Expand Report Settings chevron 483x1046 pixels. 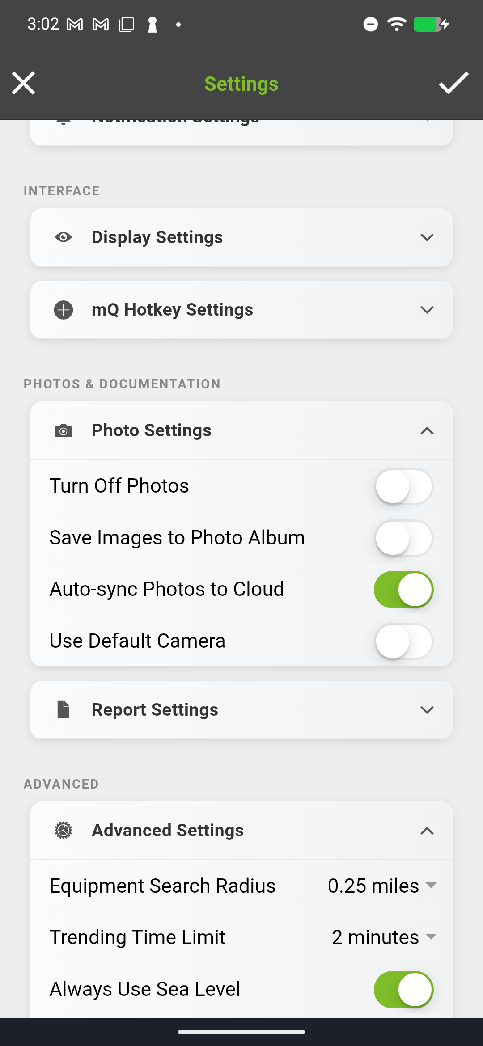click(427, 710)
